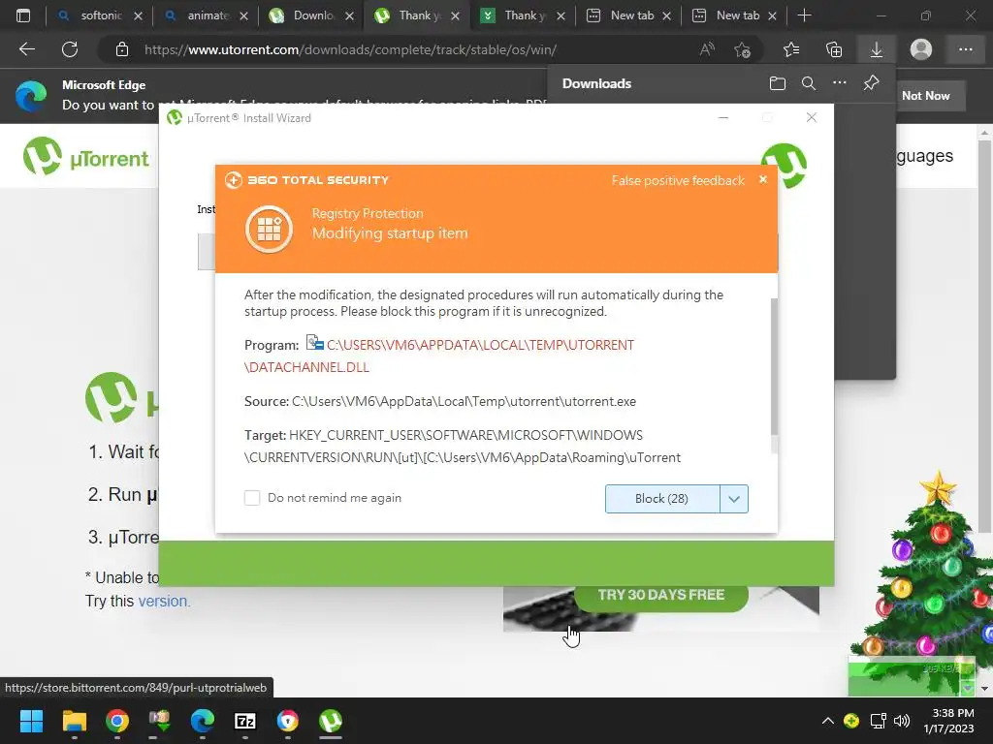Click the volume icon in system tray
This screenshot has width=993, height=744.
901,721
